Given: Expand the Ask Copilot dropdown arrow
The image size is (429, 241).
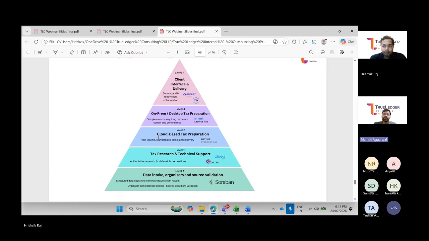Looking at the screenshot, I should (x=146, y=52).
